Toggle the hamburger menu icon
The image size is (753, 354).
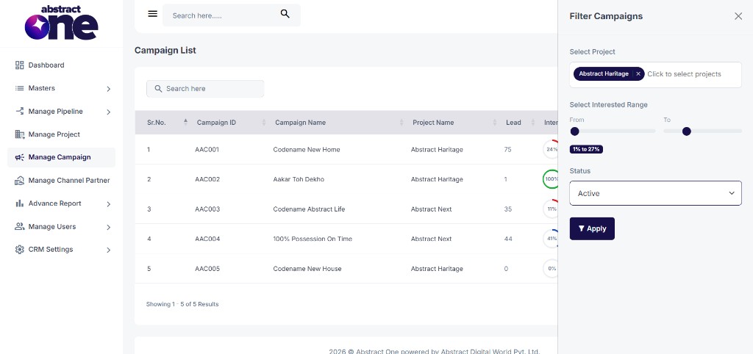(x=153, y=14)
